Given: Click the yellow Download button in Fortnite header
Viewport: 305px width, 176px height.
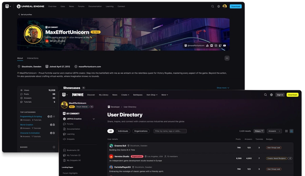Looking at the screenshot, I should (292, 95).
